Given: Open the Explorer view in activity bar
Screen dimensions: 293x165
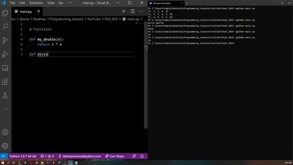Looking at the screenshot, I should [x=5, y=13].
